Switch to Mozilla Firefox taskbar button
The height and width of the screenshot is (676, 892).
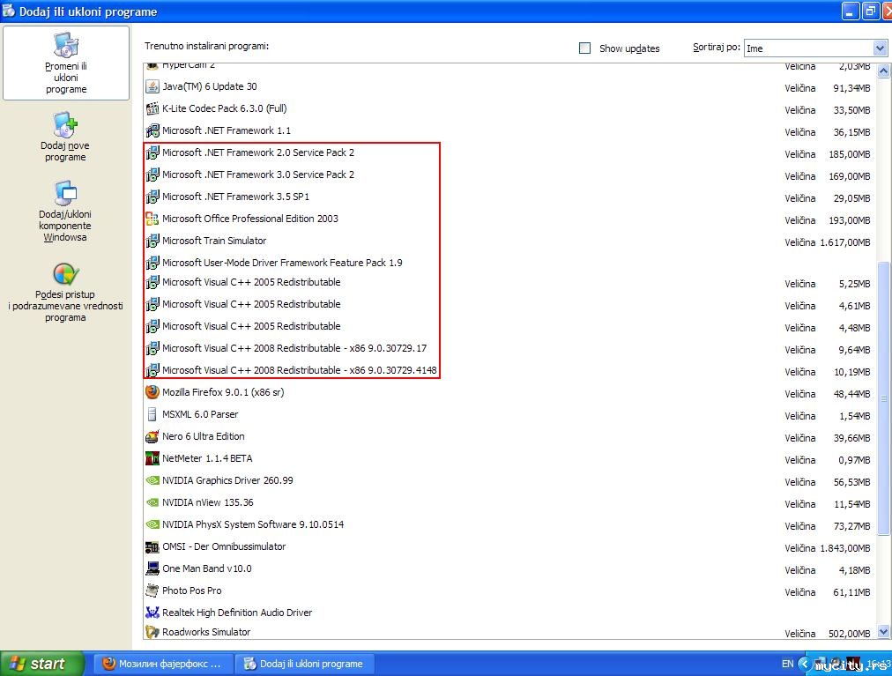click(163, 664)
